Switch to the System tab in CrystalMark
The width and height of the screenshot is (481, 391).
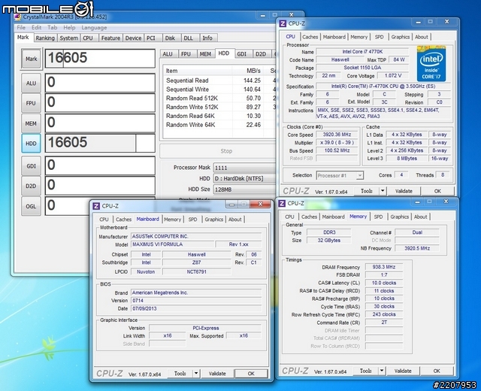point(68,38)
